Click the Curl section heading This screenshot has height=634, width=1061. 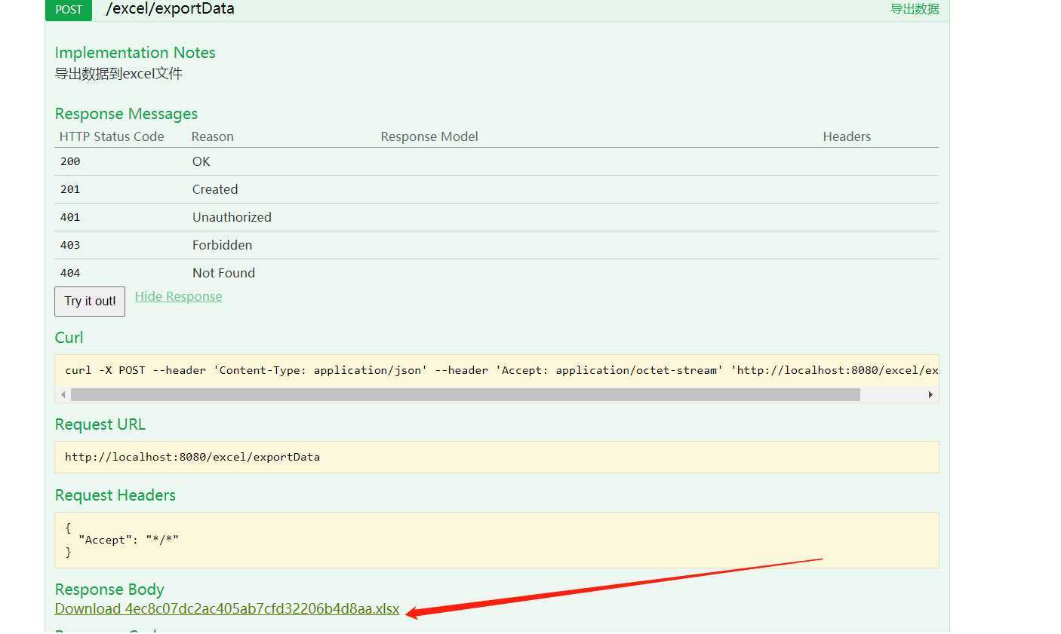pyautogui.click(x=69, y=338)
